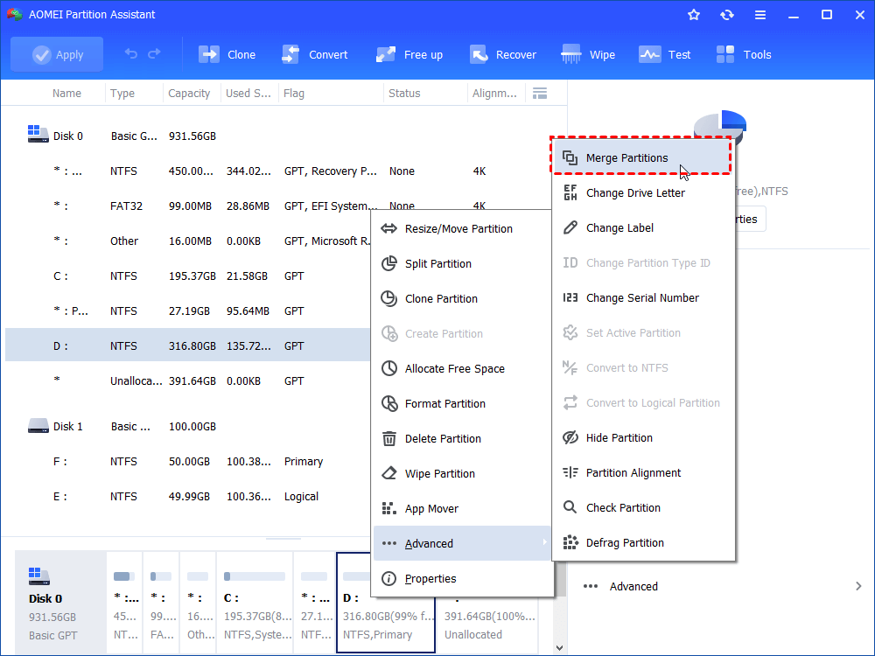
Task: Start the Test tool
Action: click(x=665, y=53)
